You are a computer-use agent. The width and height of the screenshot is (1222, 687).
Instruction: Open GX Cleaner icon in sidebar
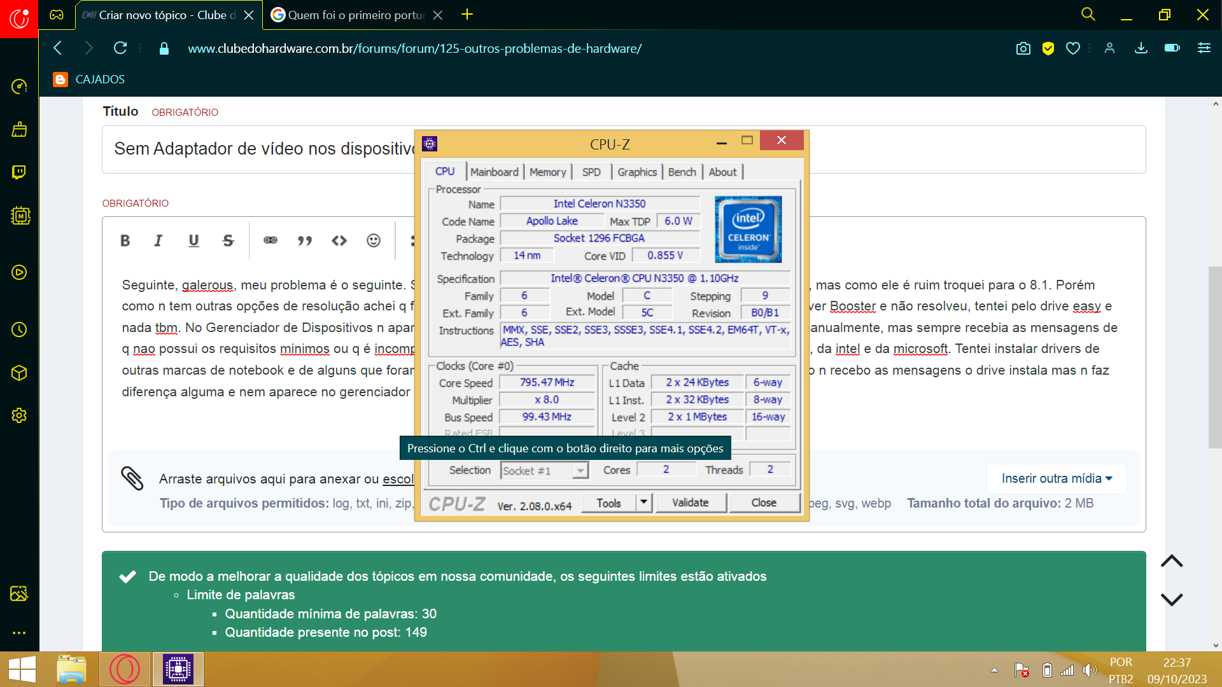pyautogui.click(x=19, y=130)
